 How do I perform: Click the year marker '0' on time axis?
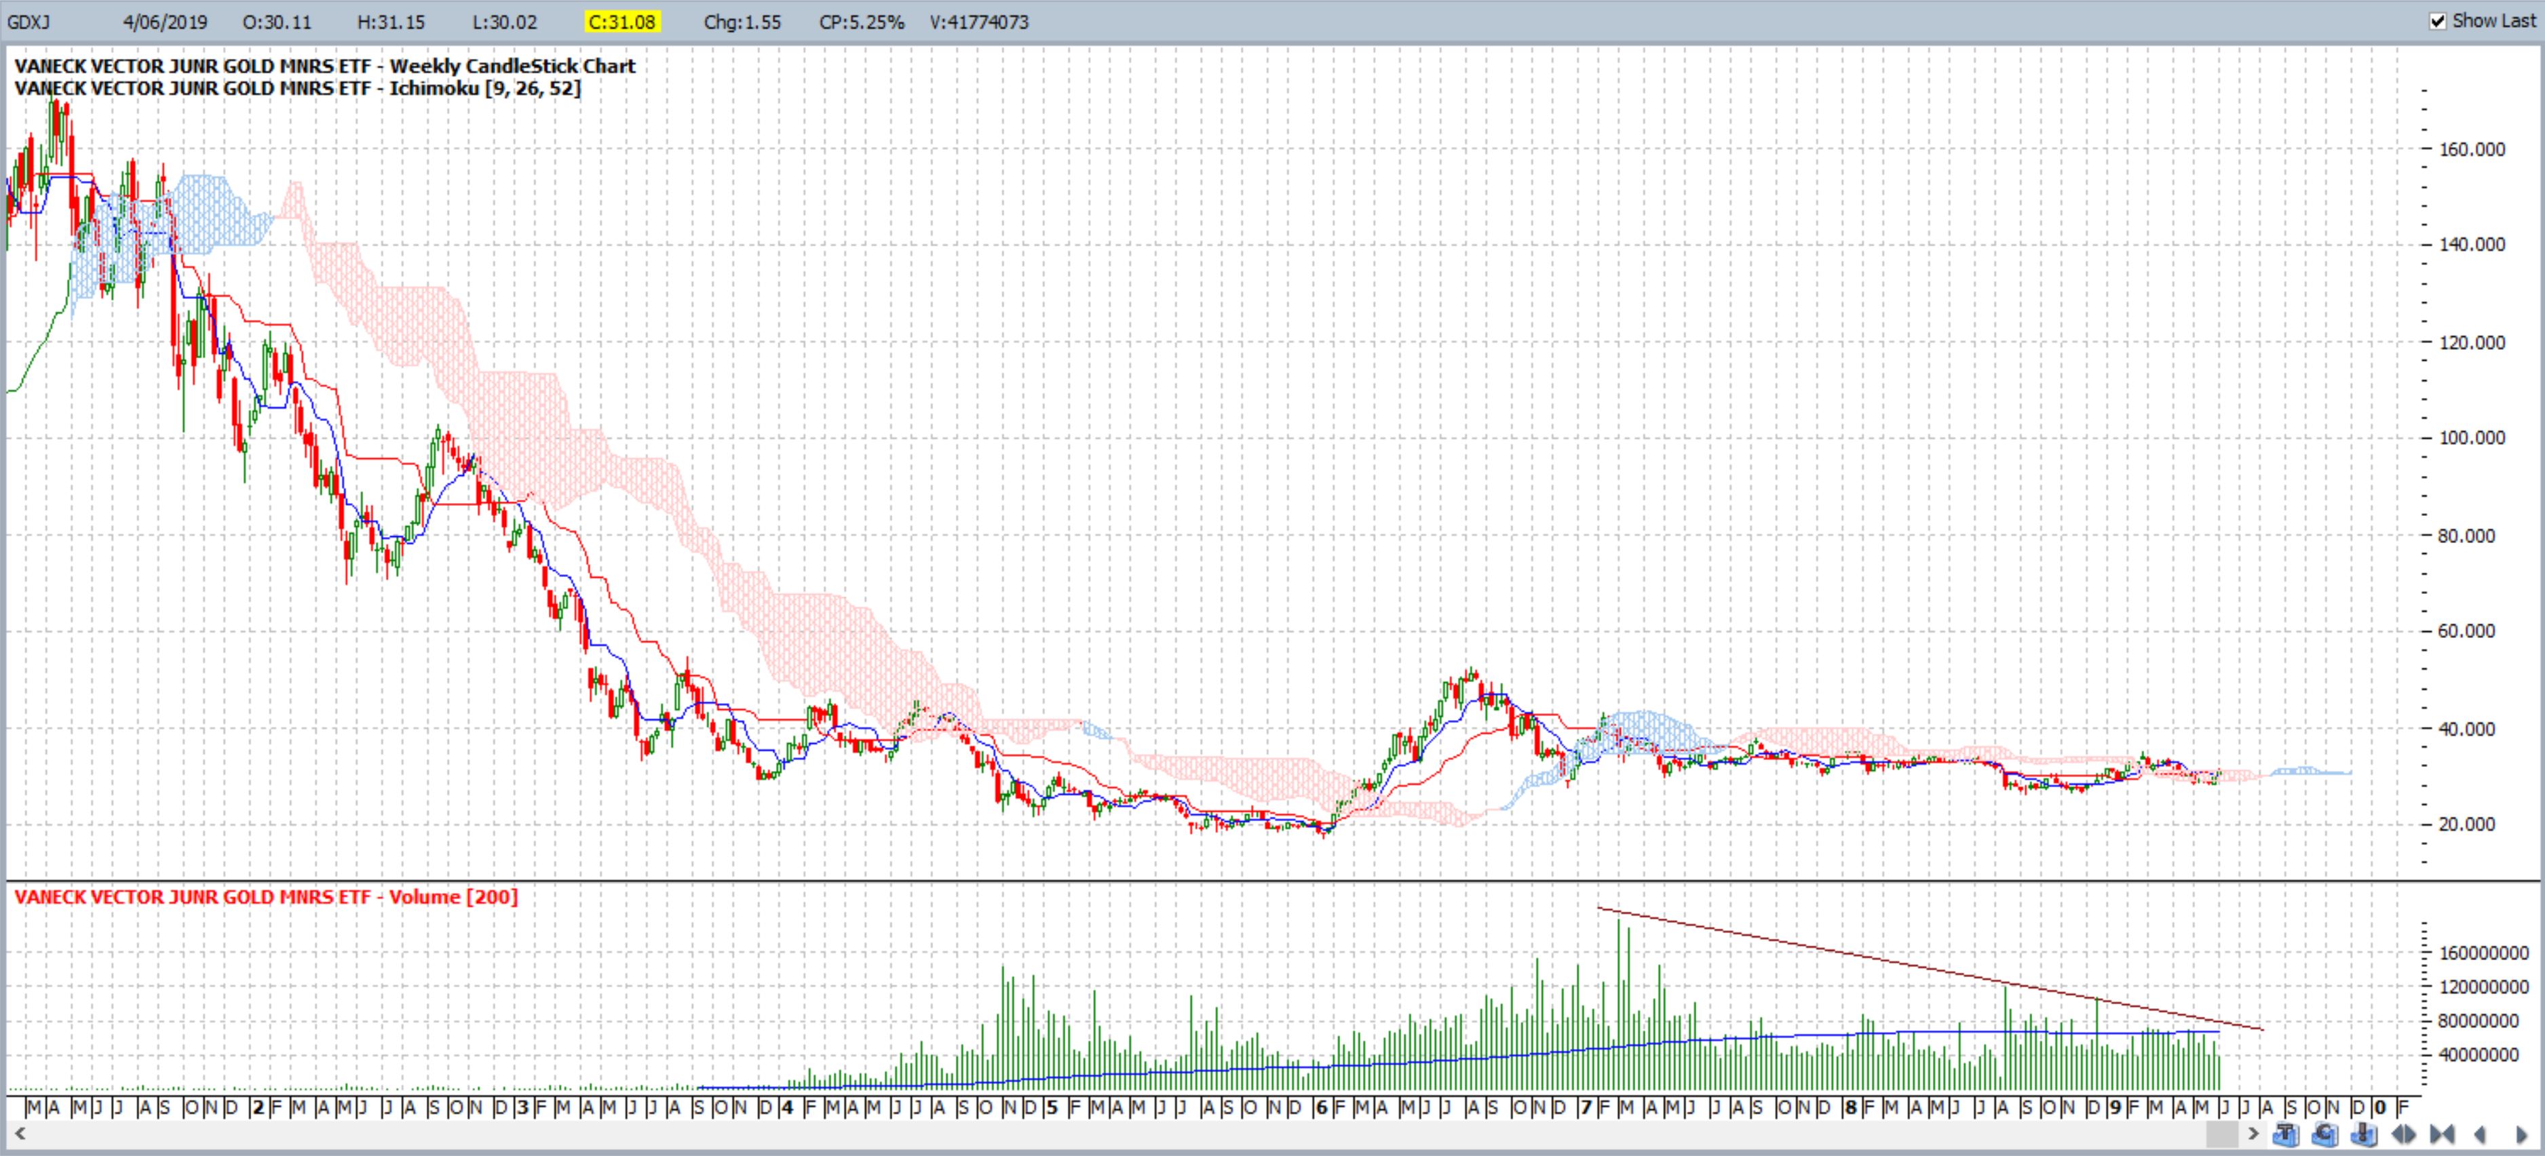[x=2380, y=1108]
